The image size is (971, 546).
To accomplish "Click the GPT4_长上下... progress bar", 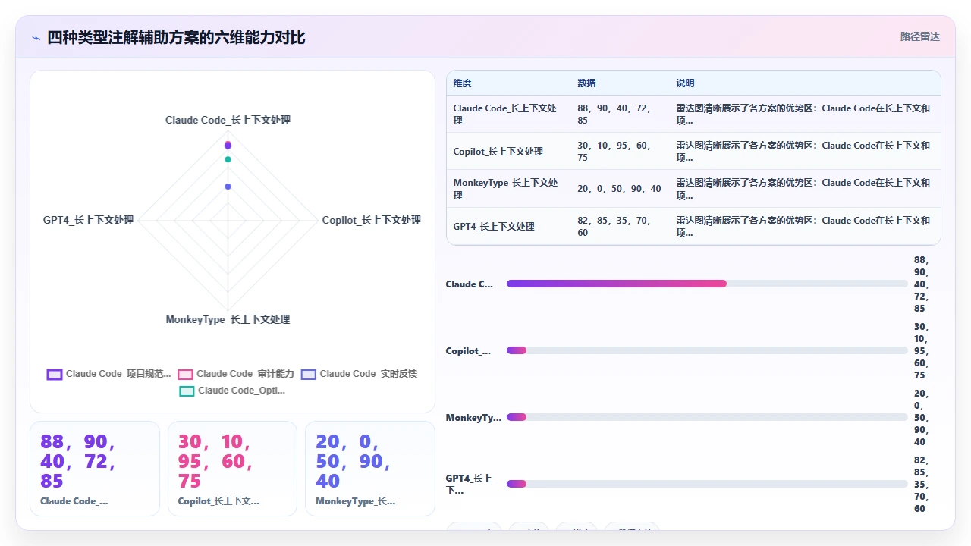I will coord(707,484).
